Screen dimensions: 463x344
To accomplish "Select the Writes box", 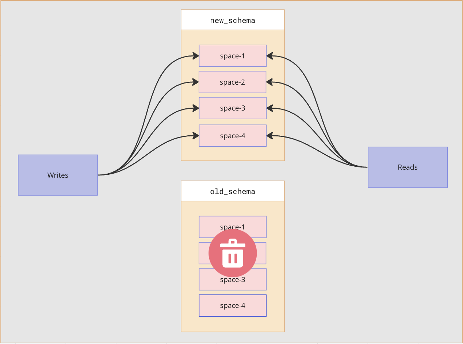I will tap(58, 175).
